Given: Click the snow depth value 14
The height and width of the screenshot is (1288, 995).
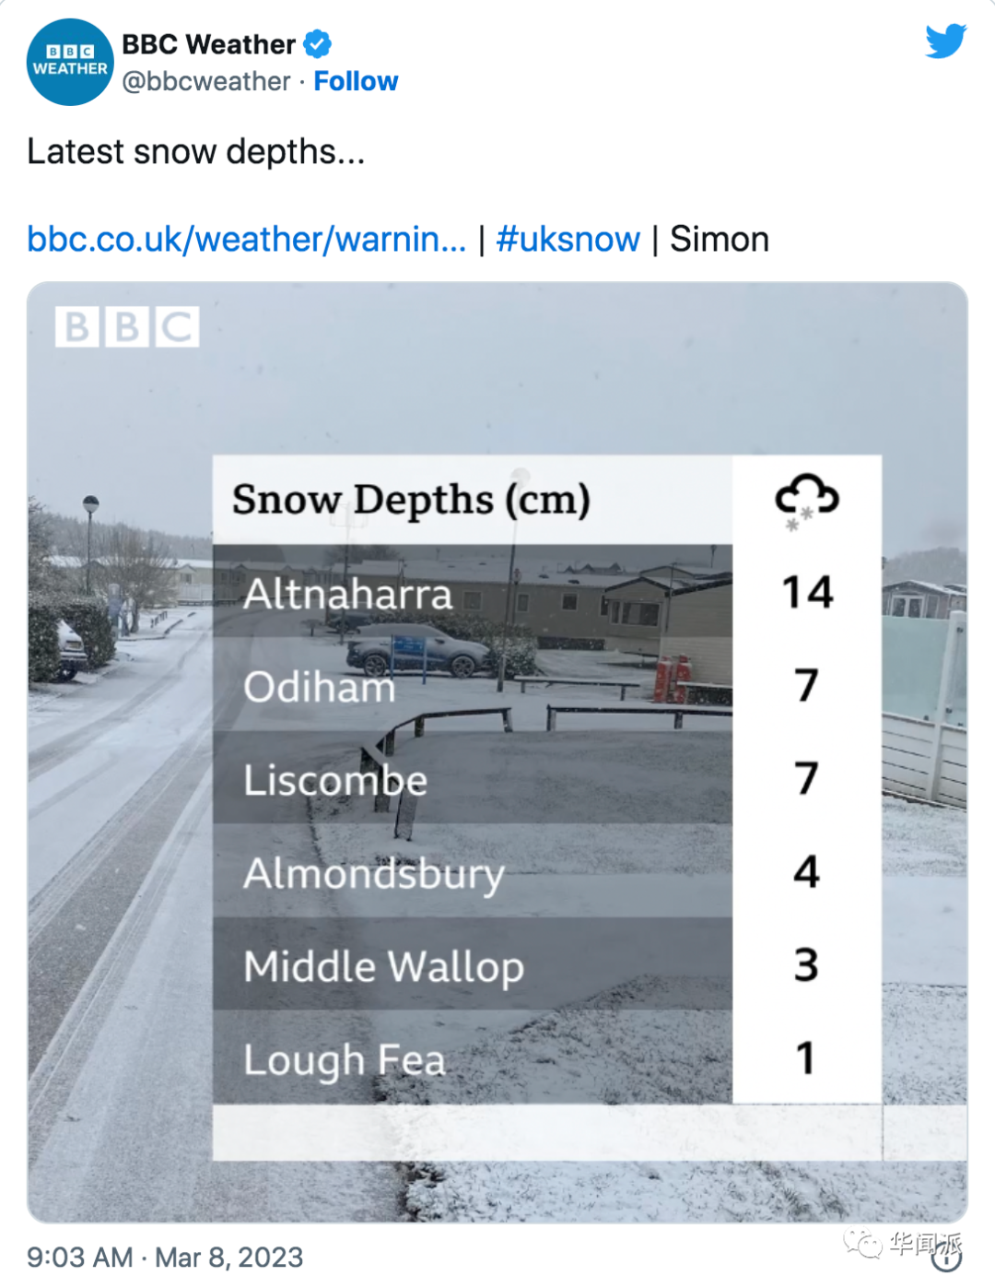Looking at the screenshot, I should tap(807, 592).
